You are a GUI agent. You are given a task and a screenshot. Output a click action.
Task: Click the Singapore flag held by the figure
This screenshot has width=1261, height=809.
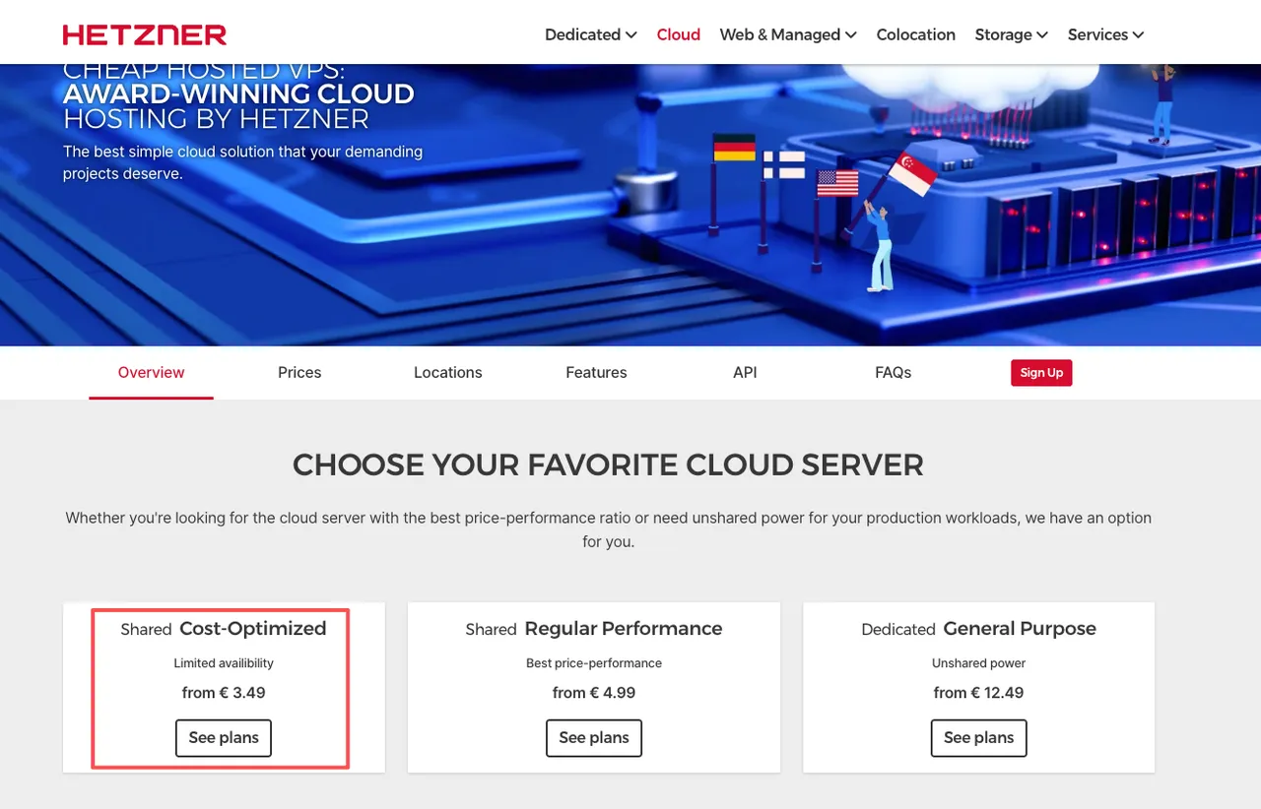point(911,173)
